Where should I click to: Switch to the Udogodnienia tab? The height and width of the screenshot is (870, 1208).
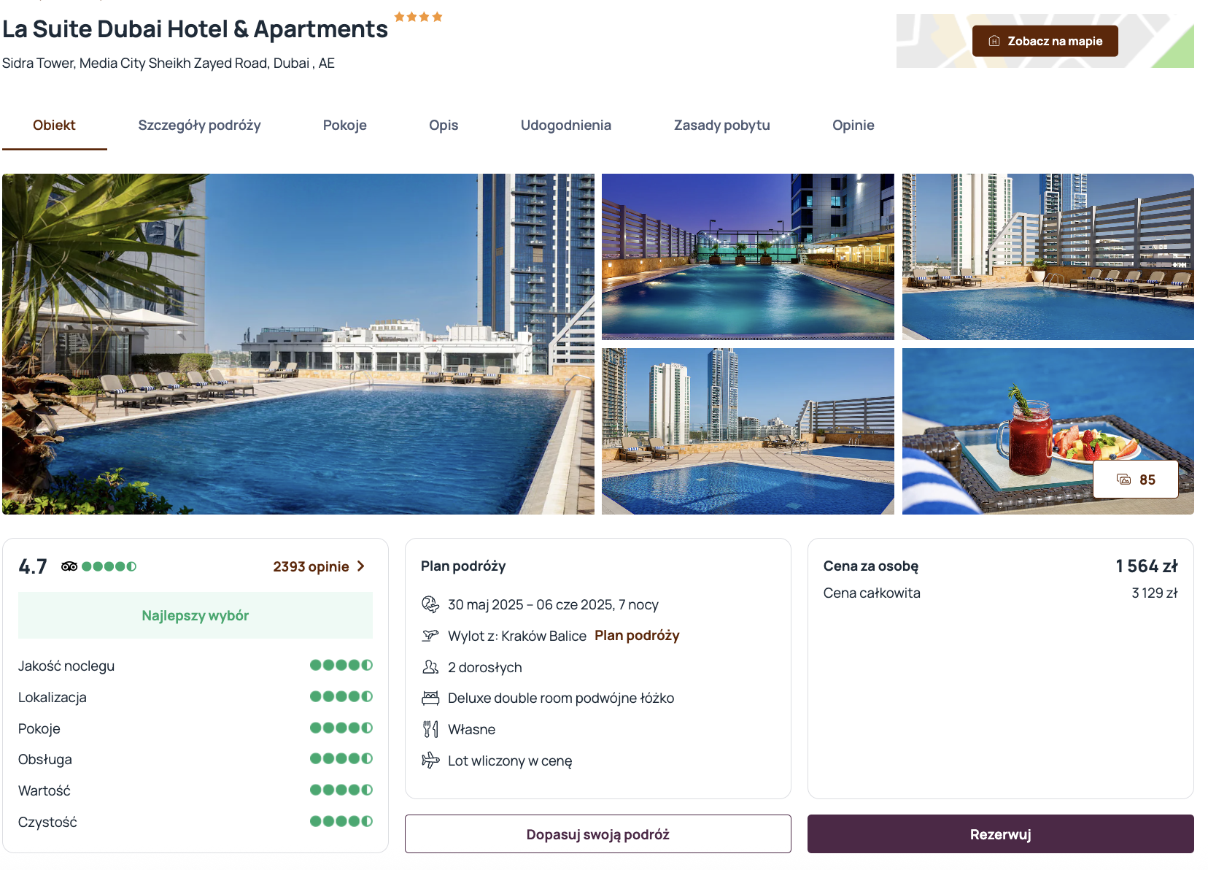click(566, 126)
